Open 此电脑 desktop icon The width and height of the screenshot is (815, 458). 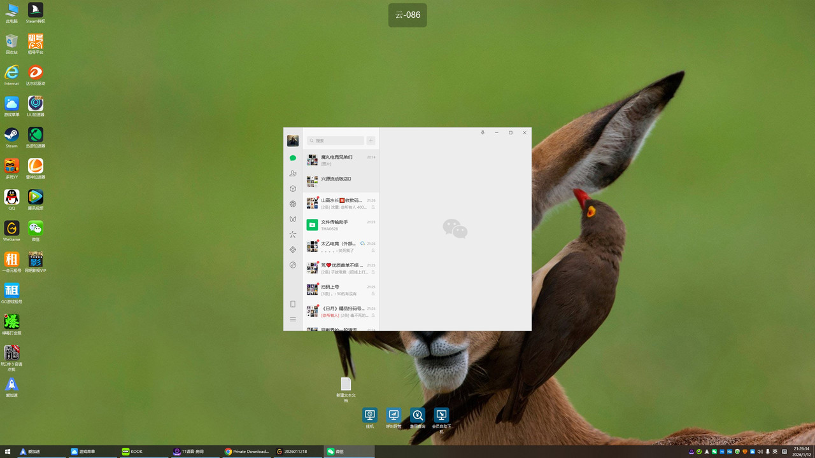11,13
